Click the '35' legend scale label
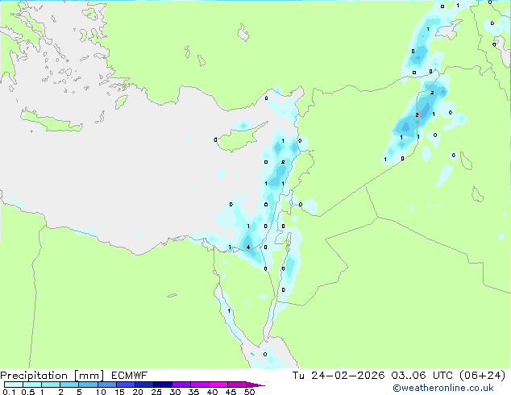The image size is (511, 395). pyautogui.click(x=193, y=392)
